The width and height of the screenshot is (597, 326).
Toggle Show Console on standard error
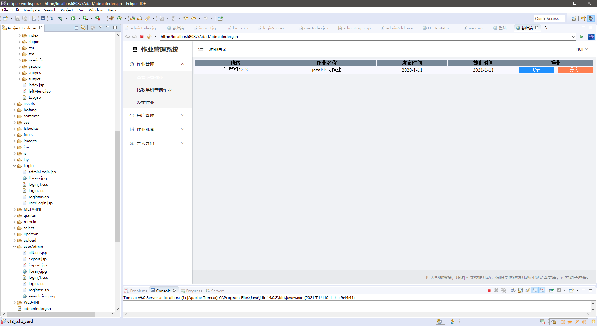tap(542, 291)
